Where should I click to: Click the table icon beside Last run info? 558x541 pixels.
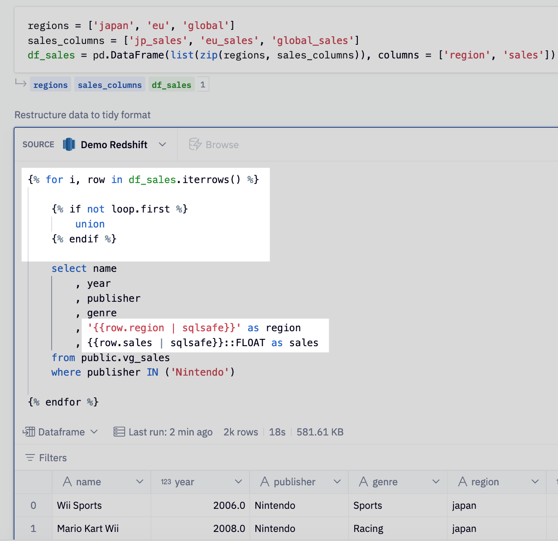119,432
